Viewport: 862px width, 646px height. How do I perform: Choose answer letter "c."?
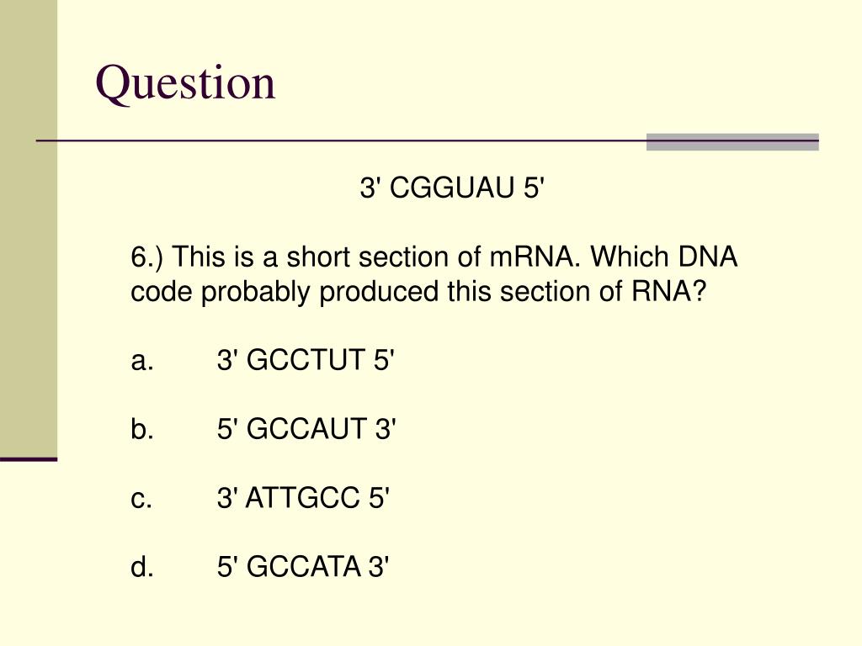(x=141, y=499)
